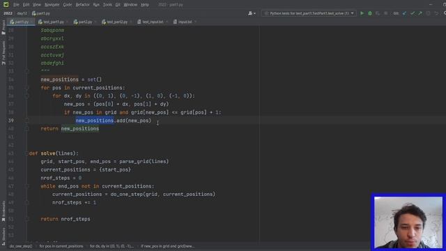446x251 pixels.
Task: Open the Project tool window sidebar button
Action: [3, 27]
